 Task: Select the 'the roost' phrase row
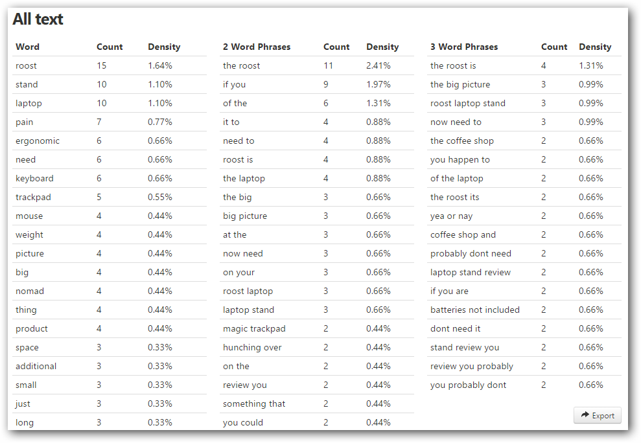point(317,66)
